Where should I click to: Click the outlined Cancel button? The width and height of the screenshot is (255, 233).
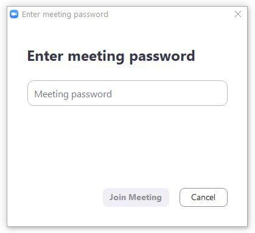[203, 197]
